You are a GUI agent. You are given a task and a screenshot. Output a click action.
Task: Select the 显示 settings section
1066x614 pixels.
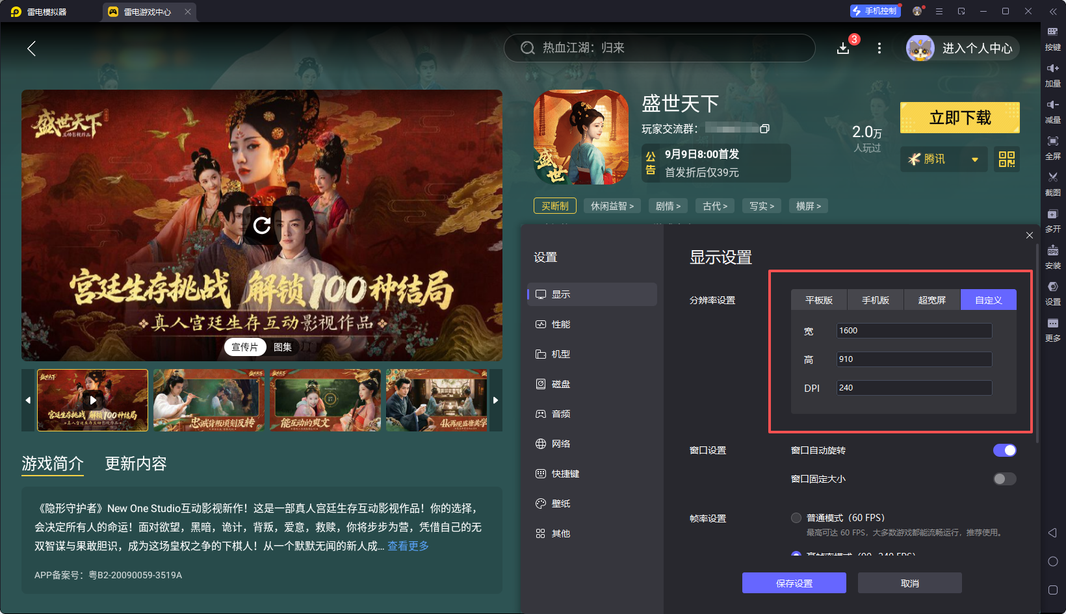pyautogui.click(x=592, y=294)
